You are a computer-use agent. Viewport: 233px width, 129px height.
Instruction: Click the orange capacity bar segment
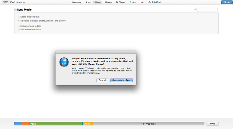tap(25, 124)
